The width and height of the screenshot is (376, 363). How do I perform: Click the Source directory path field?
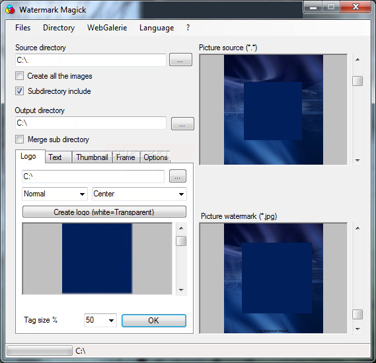91,60
